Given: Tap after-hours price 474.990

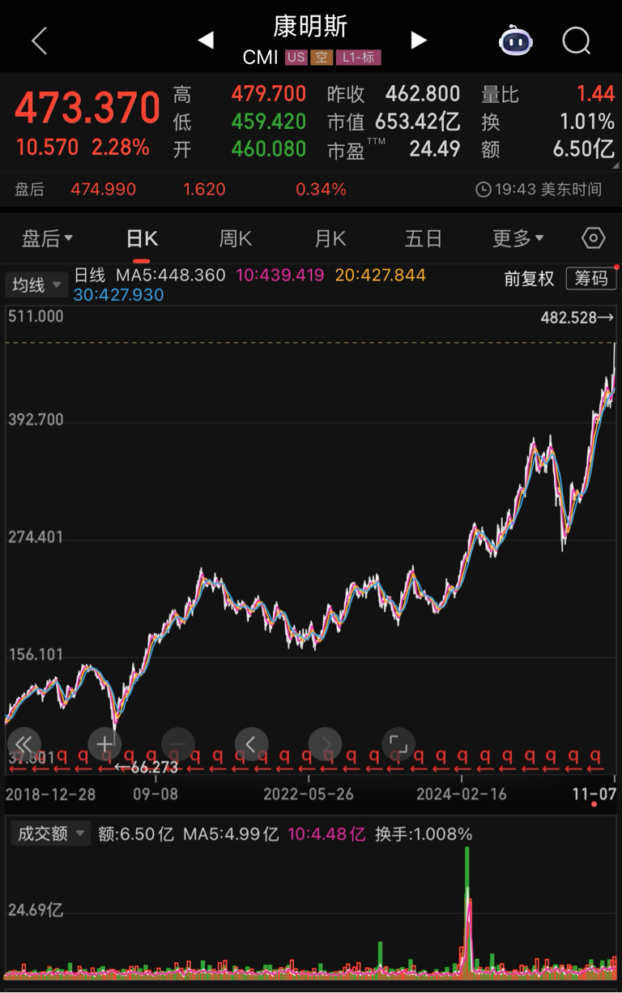Looking at the screenshot, I should point(104,190).
